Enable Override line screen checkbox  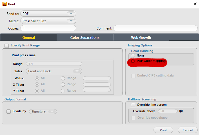point(133,105)
